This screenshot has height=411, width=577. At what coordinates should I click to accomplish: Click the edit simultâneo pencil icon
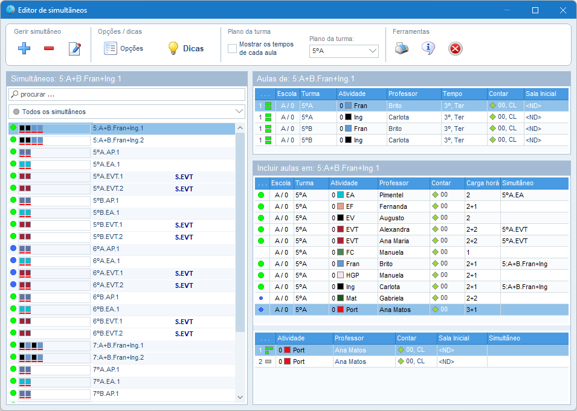coord(75,48)
